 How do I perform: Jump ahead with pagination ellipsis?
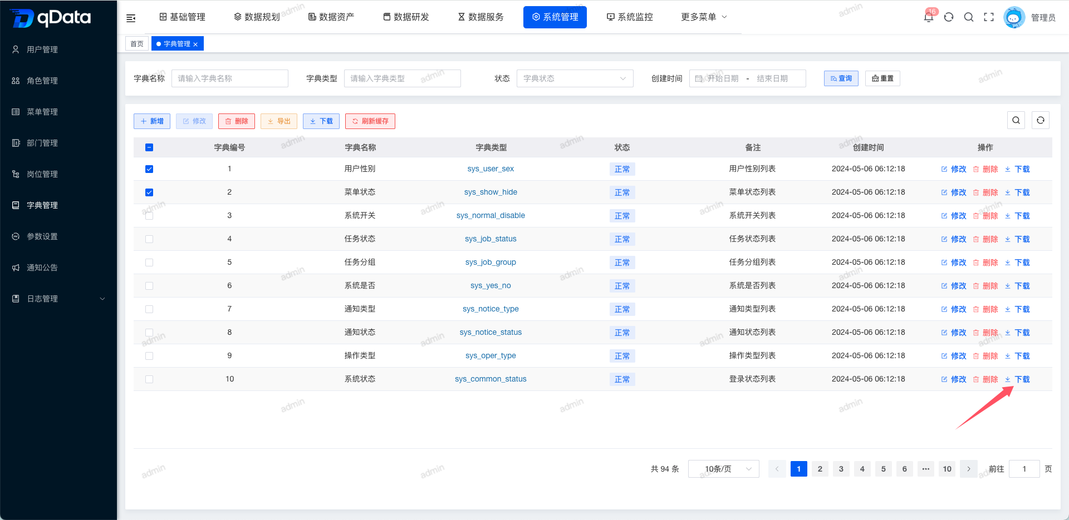point(926,469)
